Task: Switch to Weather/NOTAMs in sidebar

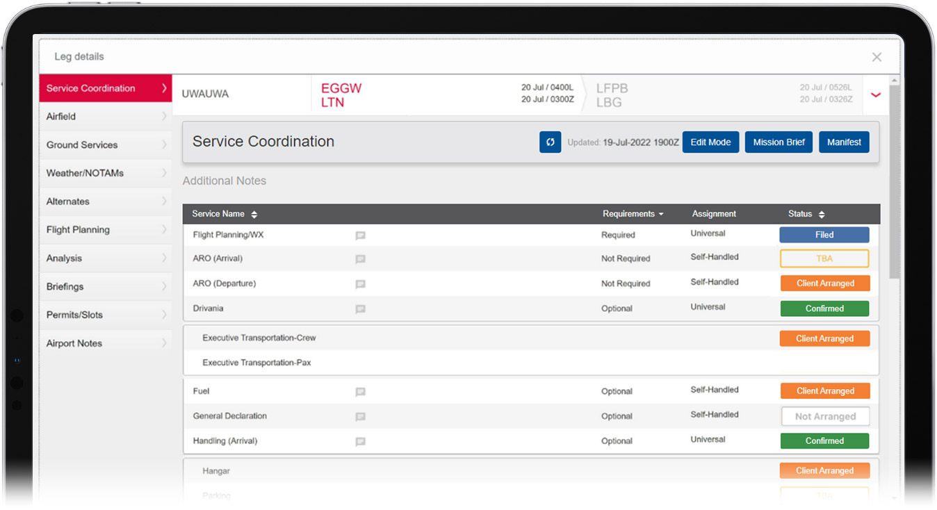Action: point(106,173)
